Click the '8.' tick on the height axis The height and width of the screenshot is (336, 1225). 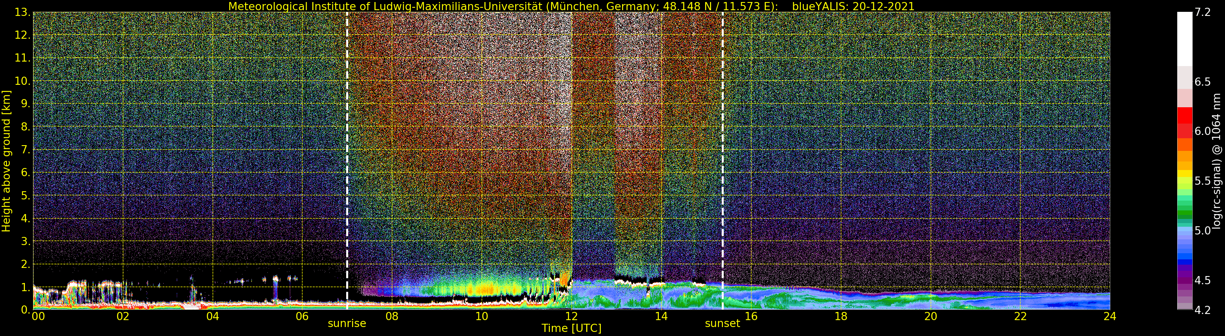26,127
